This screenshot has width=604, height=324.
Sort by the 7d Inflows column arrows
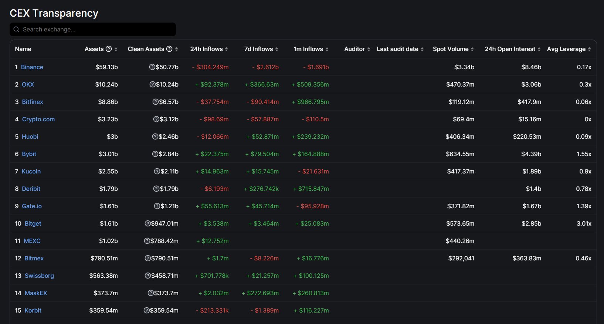[276, 49]
